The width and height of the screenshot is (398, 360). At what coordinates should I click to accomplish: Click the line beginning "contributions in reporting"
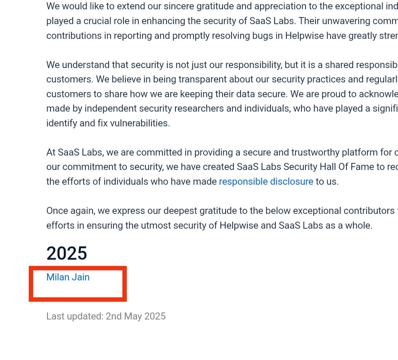tap(222, 35)
